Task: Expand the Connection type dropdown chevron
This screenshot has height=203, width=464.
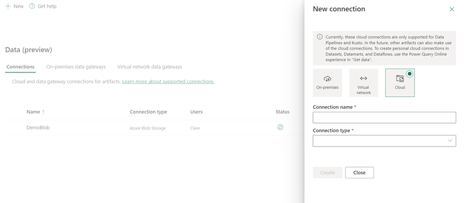Action: pyautogui.click(x=450, y=141)
